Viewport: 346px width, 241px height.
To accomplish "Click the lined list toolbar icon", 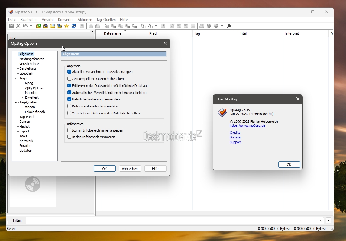I will 82,26.
